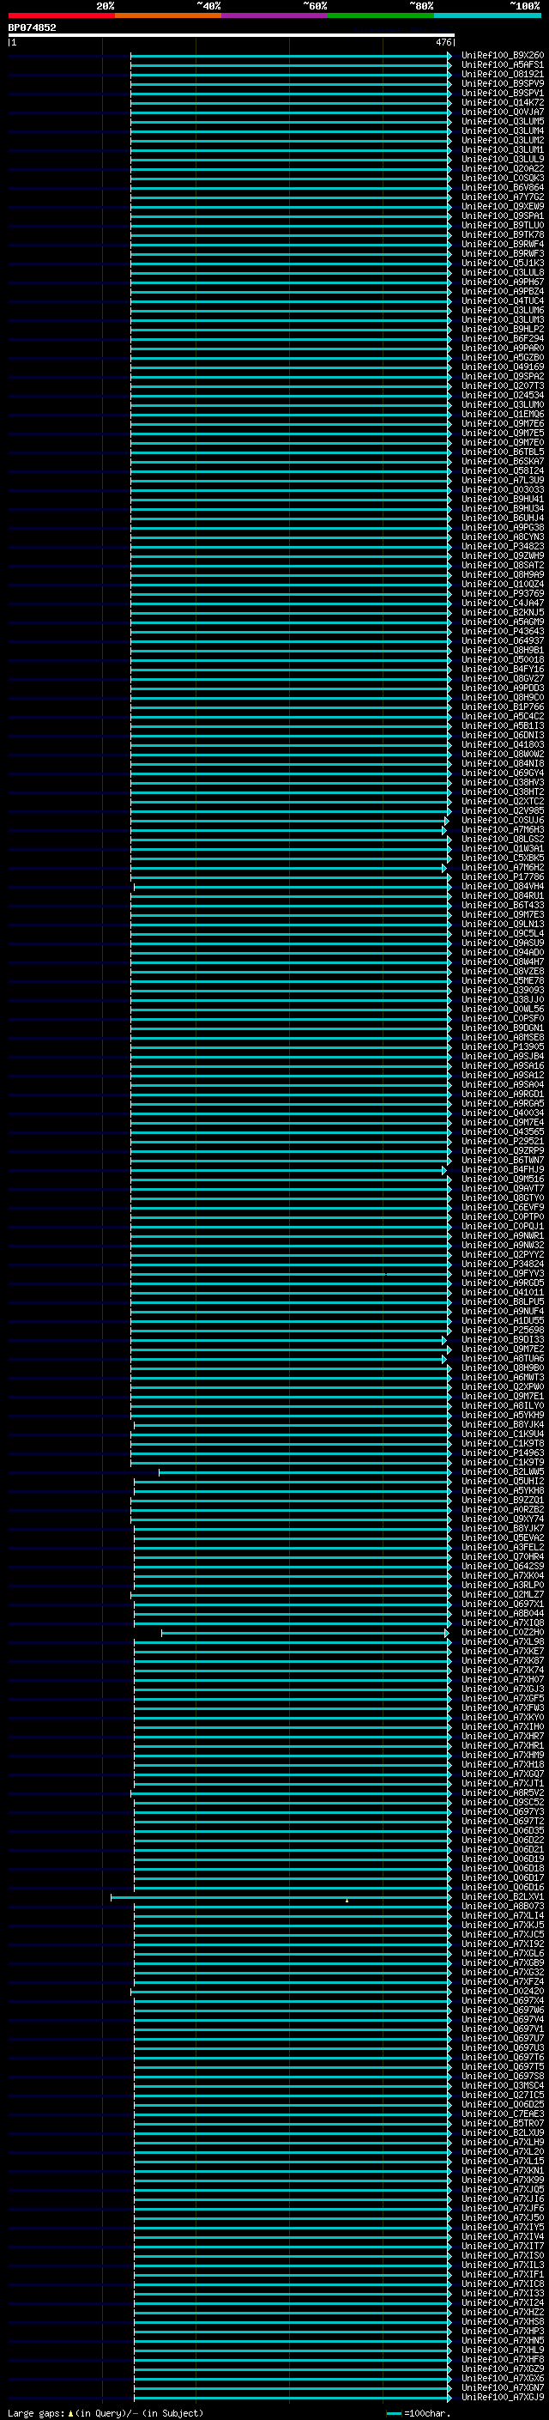549x2420 pixels.
Task: Select the UniRef100_O50018 row label
Action: pyautogui.click(x=502, y=660)
